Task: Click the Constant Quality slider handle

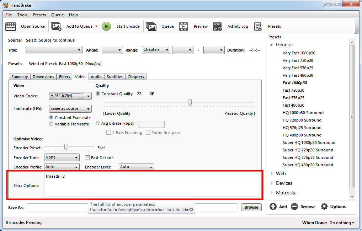Action: [190, 103]
